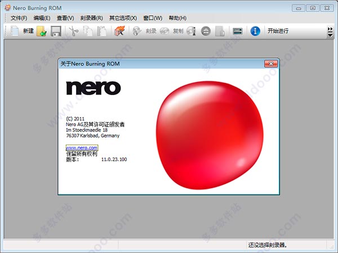Click the blue information icon

(x=255, y=31)
